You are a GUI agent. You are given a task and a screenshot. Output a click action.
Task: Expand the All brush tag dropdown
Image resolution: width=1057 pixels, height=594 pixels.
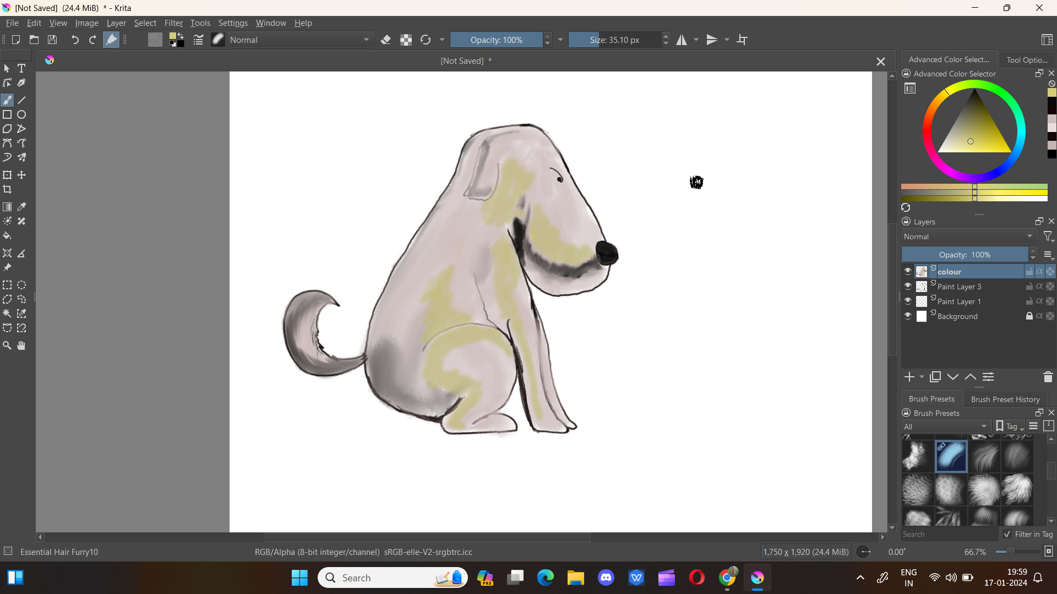(945, 426)
